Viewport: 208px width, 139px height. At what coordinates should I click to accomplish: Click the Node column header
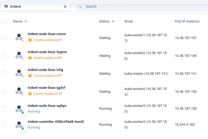pyautogui.click(x=128, y=21)
